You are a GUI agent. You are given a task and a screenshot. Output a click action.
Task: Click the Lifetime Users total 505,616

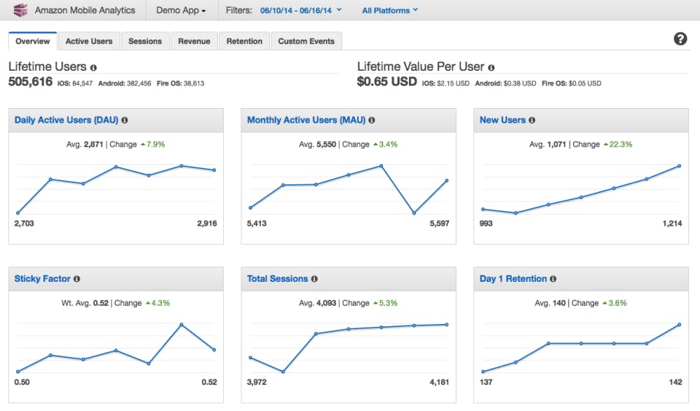tap(31, 82)
